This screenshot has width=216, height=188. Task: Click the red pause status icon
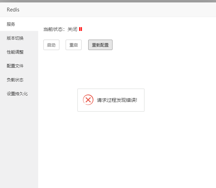[x=81, y=29]
